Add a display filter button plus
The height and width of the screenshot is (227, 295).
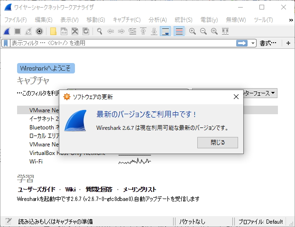click(288, 43)
